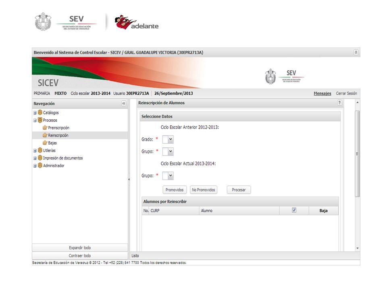
Task: Expand the Utilerías tree node
Action: click(35, 150)
